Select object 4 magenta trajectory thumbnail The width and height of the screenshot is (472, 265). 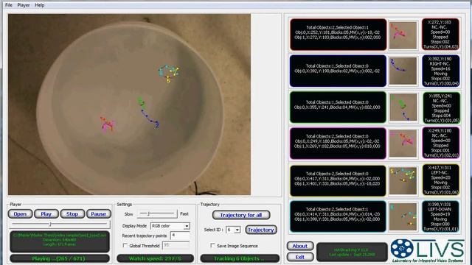(x=403, y=144)
